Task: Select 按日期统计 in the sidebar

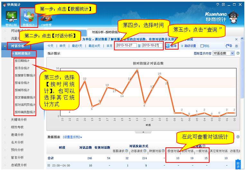Action: pyautogui.click(x=22, y=61)
